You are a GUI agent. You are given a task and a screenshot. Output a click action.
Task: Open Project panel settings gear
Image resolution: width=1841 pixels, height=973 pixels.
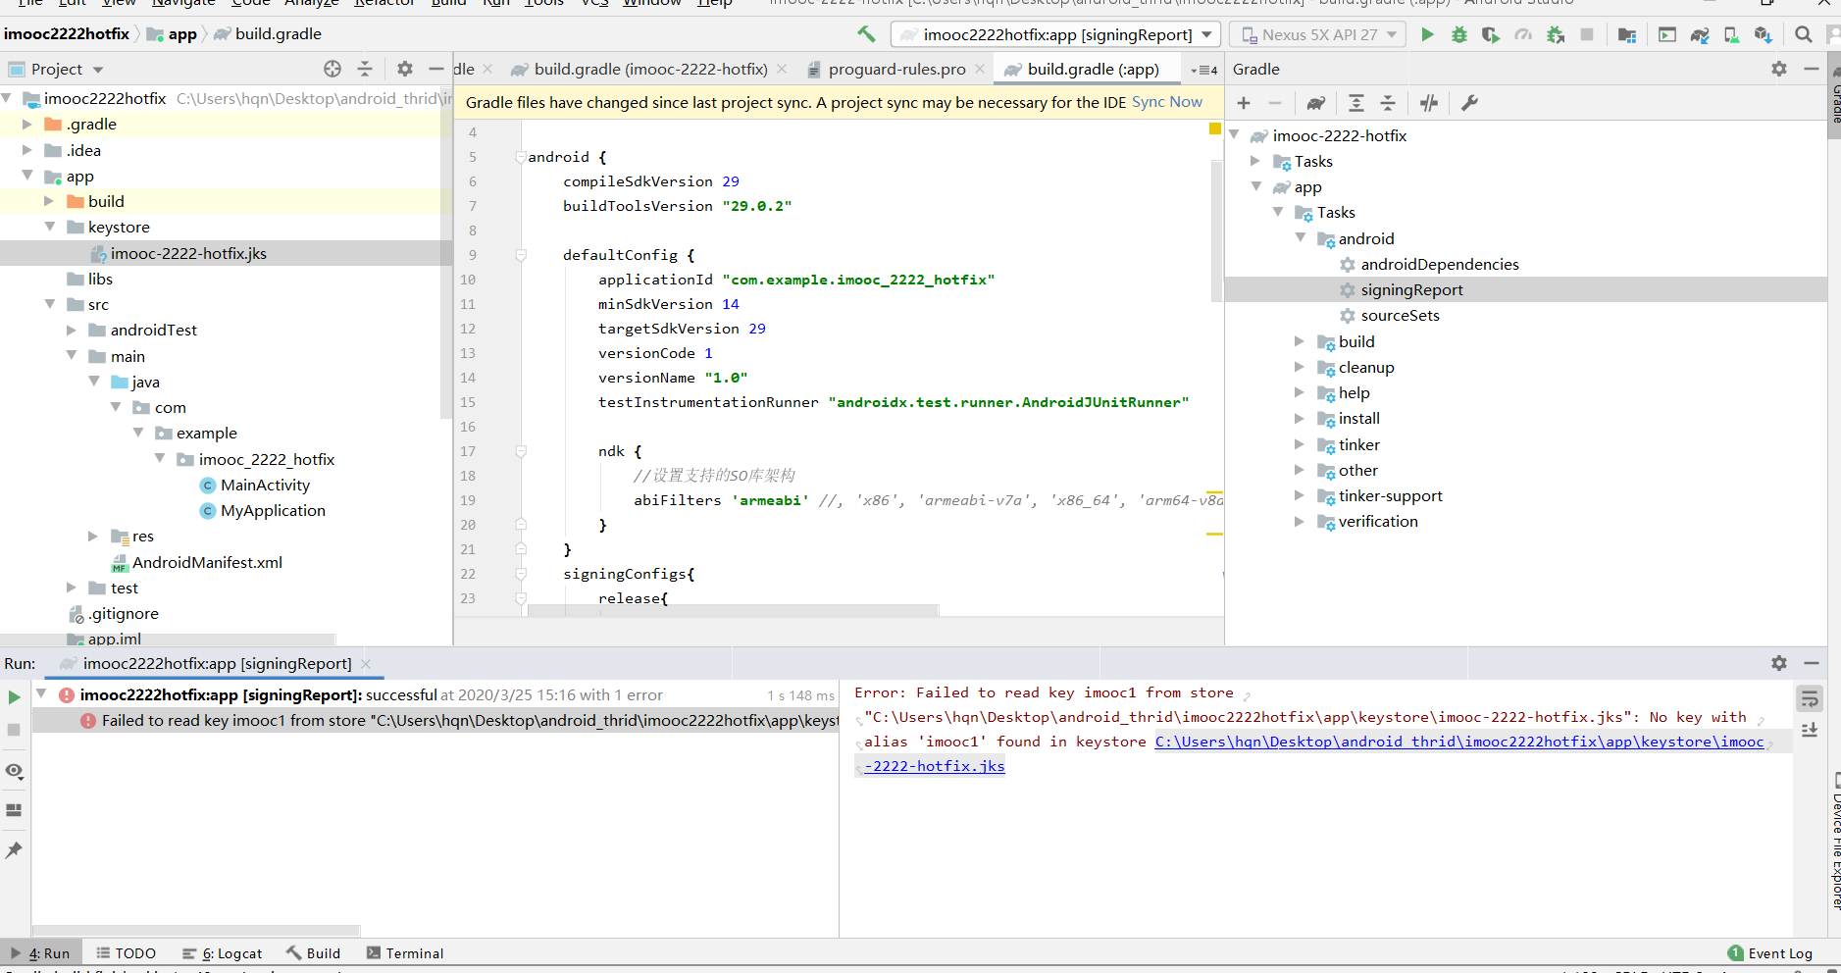tap(404, 69)
